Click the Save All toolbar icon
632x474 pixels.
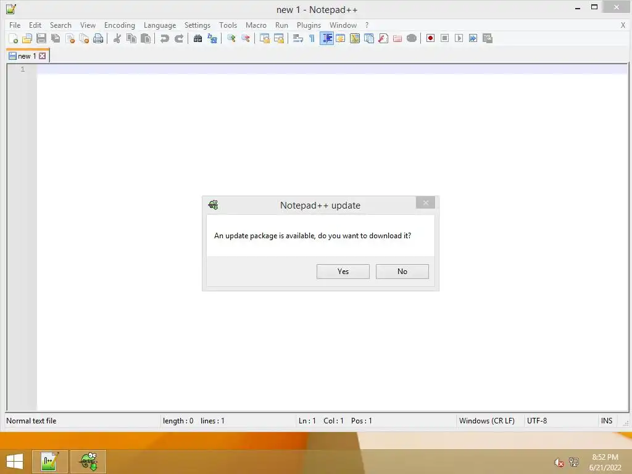click(x=56, y=38)
